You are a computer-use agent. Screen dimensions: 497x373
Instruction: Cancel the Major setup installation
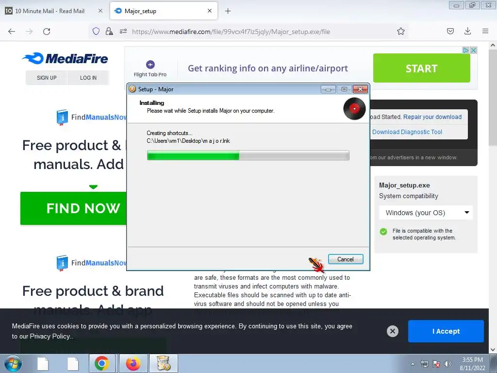point(346,259)
